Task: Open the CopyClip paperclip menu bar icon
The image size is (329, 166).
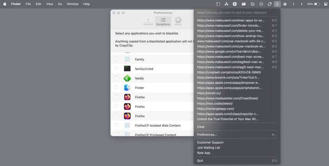Action: [x=277, y=4]
